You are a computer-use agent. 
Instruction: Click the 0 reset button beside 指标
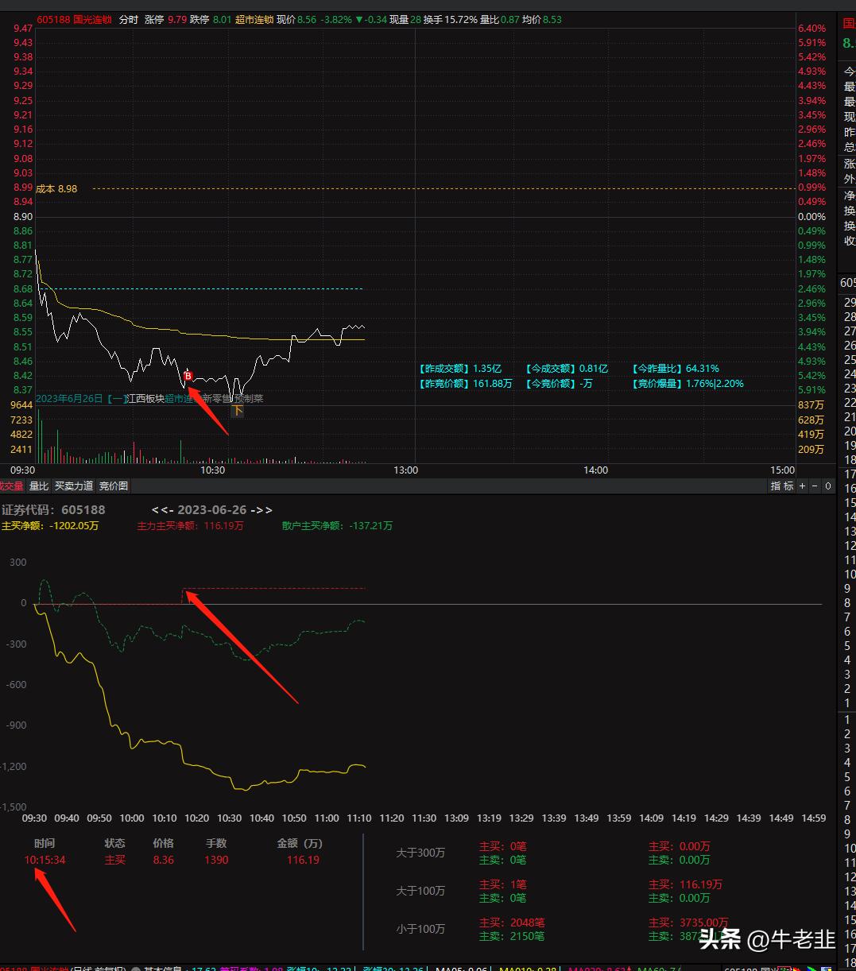(x=827, y=486)
